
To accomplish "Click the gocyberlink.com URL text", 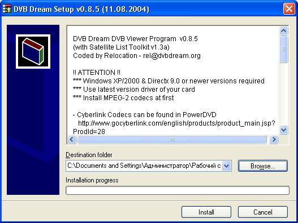I will 176,123.
